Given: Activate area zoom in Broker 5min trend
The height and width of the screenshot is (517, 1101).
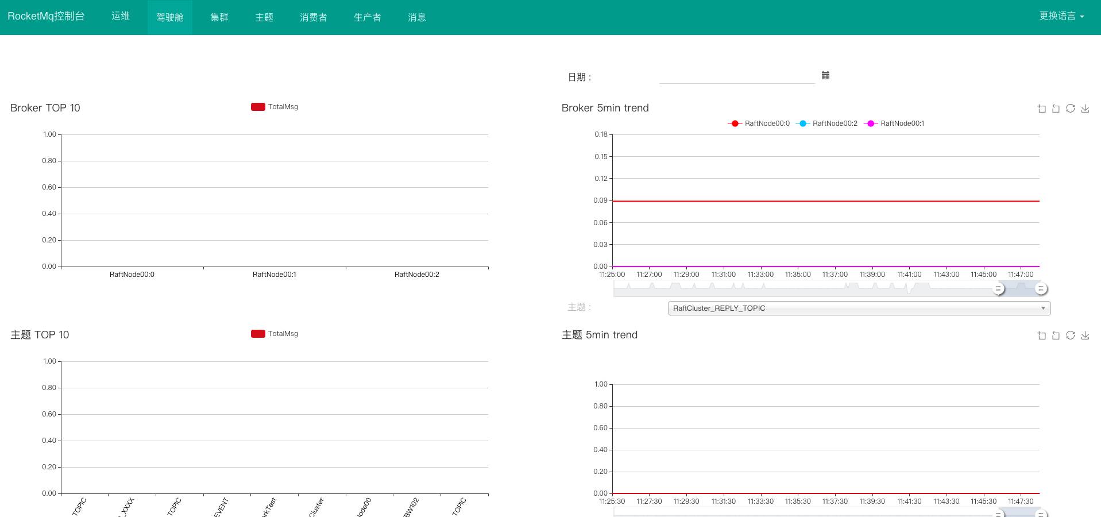Looking at the screenshot, I should pos(1041,109).
